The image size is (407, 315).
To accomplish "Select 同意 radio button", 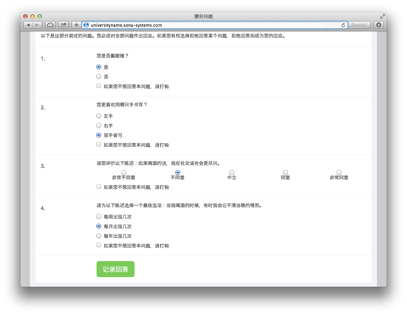I will click(285, 172).
